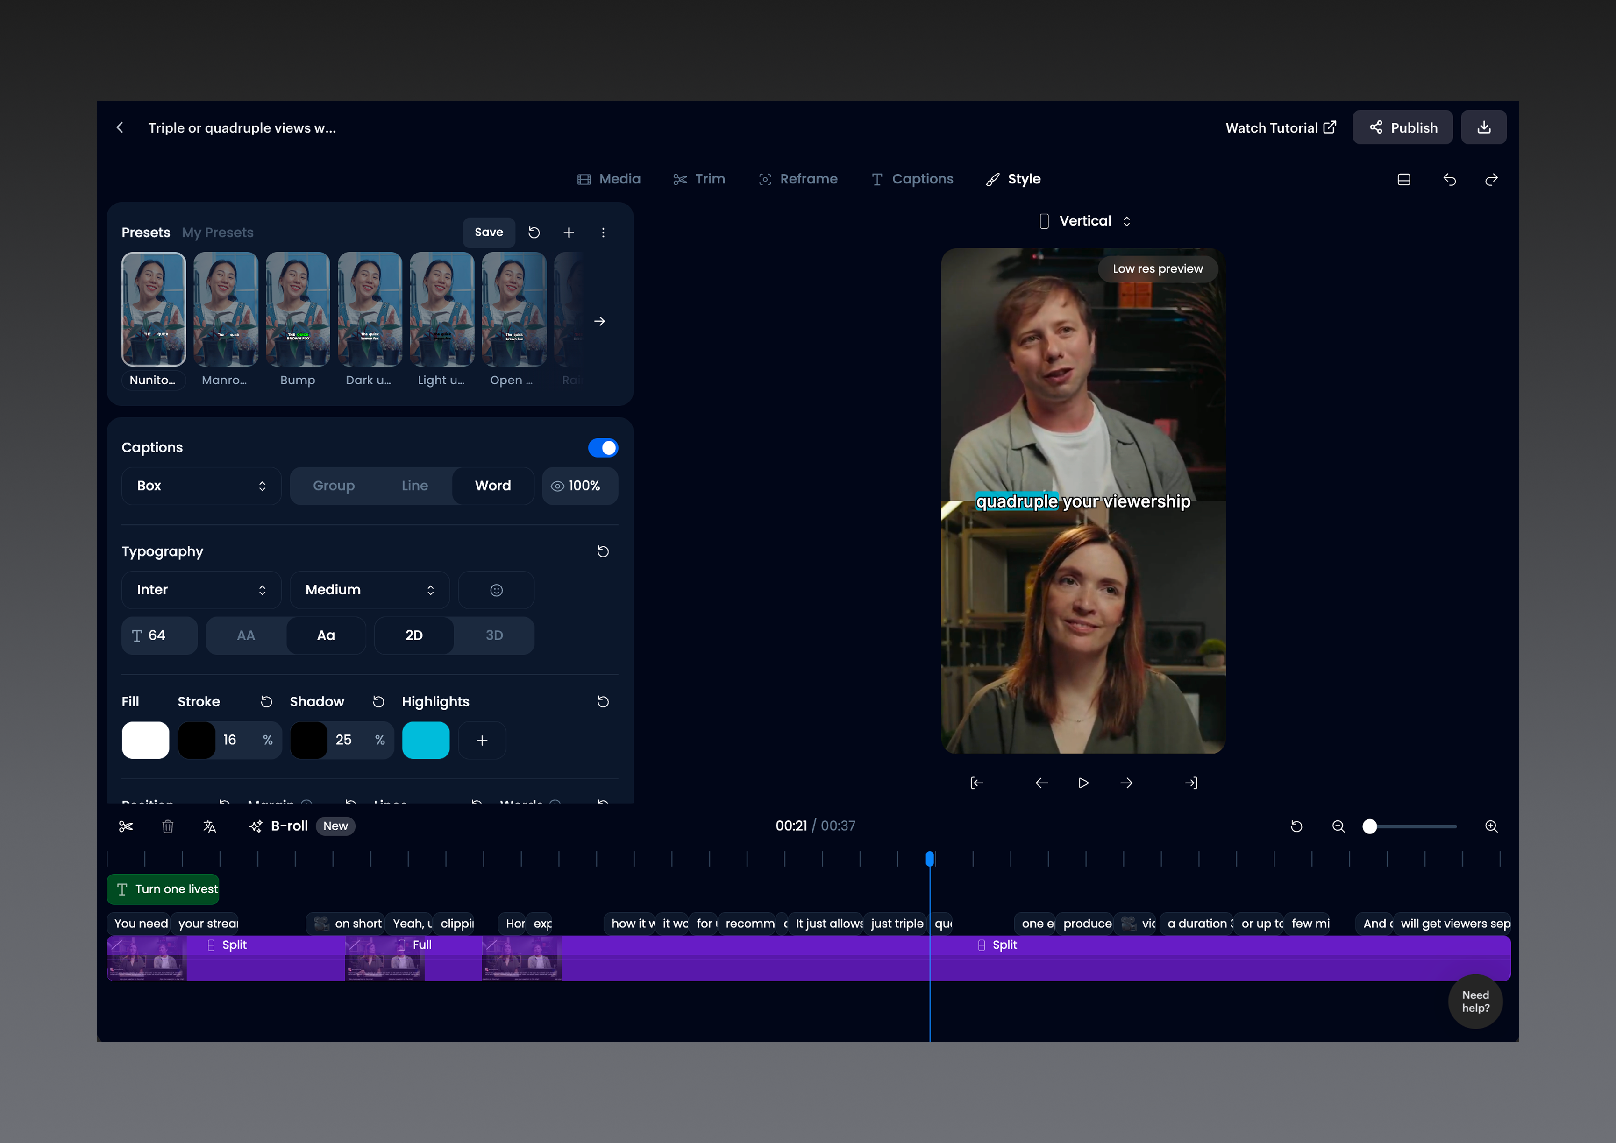Select the 3D text style option
Screen dimensions: 1616x1143
coord(494,635)
